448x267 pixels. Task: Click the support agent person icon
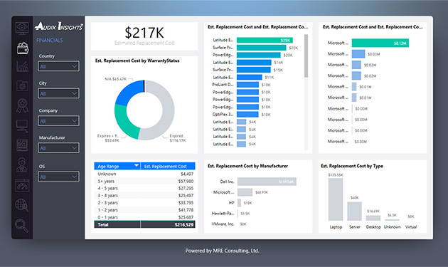coord(22,165)
